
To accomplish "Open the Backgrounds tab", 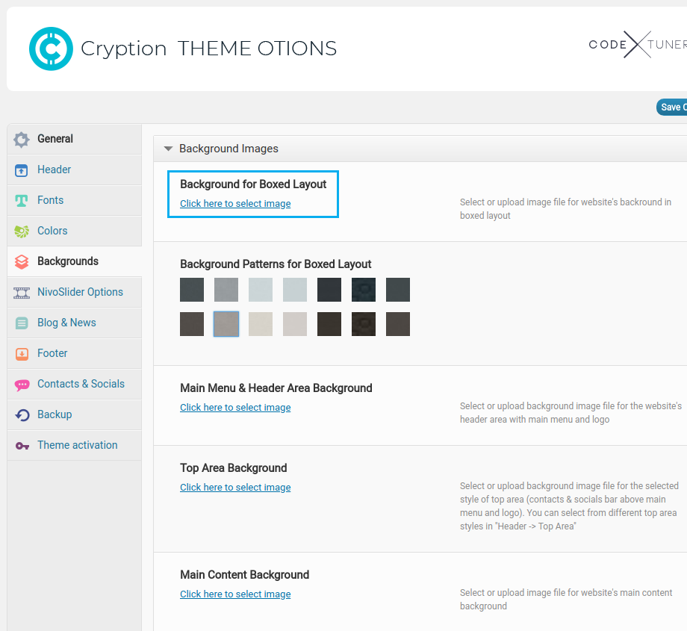I will pyautogui.click(x=67, y=261).
